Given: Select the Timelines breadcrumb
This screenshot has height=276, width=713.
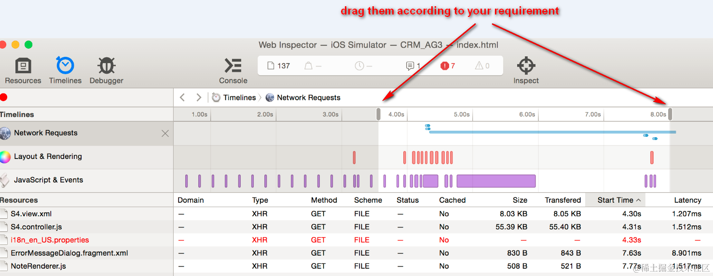Looking at the screenshot, I should click(234, 97).
